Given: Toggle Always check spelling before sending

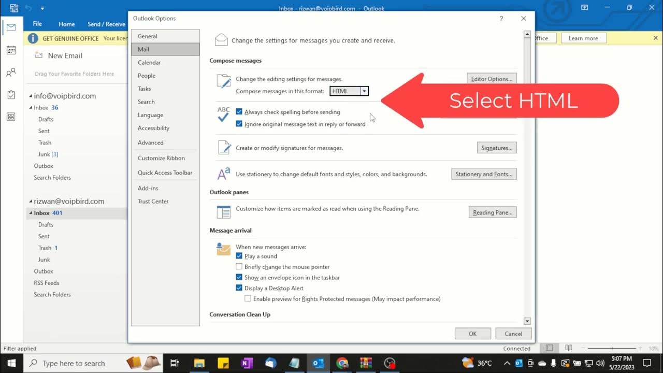Looking at the screenshot, I should [x=239, y=111].
